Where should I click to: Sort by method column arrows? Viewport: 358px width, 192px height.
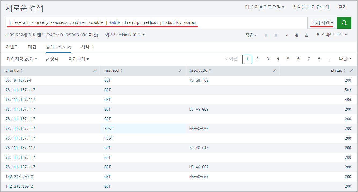click(121, 70)
